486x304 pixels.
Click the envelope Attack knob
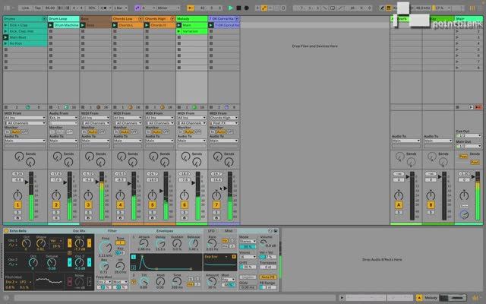pyautogui.click(x=144, y=243)
